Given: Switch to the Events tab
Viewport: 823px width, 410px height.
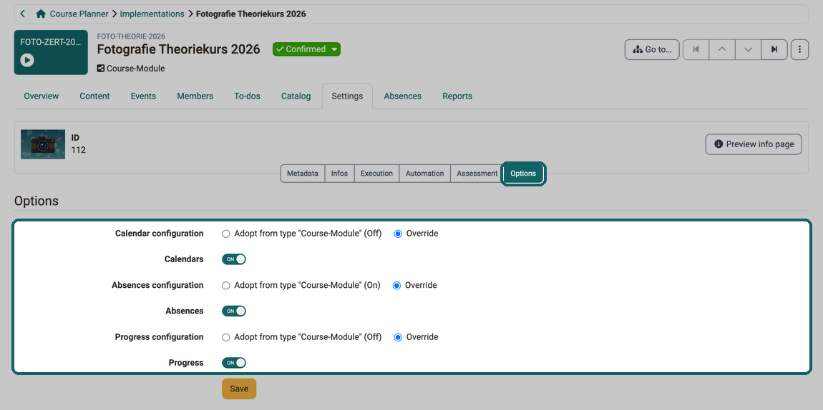Looking at the screenshot, I should (x=143, y=96).
